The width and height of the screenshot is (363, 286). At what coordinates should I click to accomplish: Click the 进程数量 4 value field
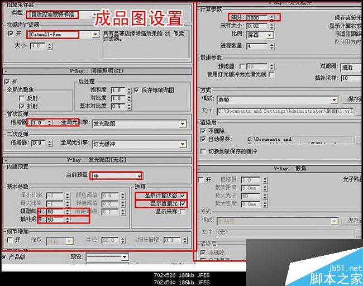point(257,46)
